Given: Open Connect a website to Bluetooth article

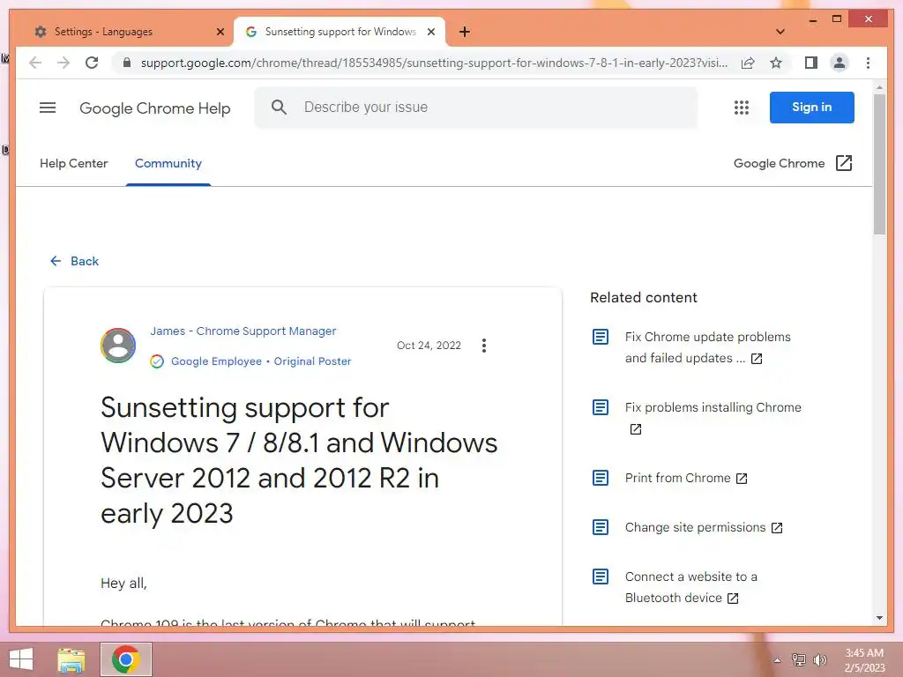Looking at the screenshot, I should 691,587.
